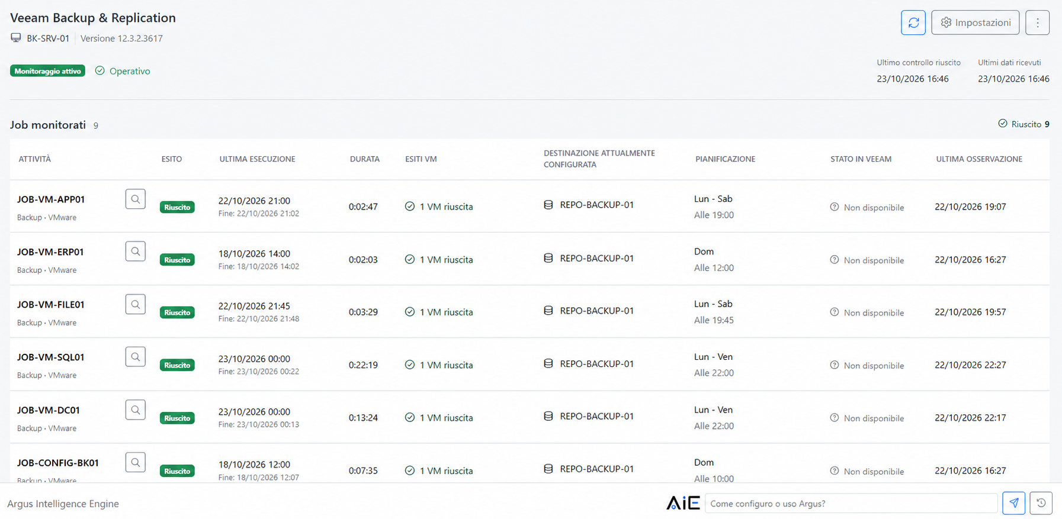Click the Riuscito badge in JOB-VM-DC01 row

tap(177, 418)
